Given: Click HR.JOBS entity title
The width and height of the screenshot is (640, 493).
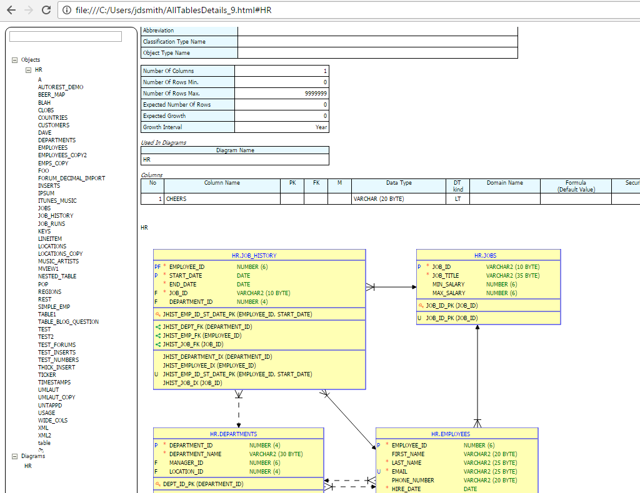Looking at the screenshot, I should coord(485,256).
